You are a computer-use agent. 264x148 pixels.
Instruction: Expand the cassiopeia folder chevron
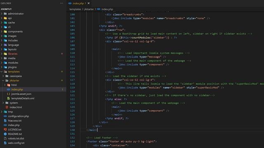point(3,76)
